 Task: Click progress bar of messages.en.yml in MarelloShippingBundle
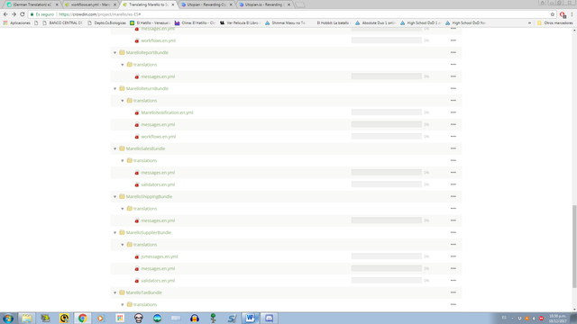pyautogui.click(x=387, y=220)
